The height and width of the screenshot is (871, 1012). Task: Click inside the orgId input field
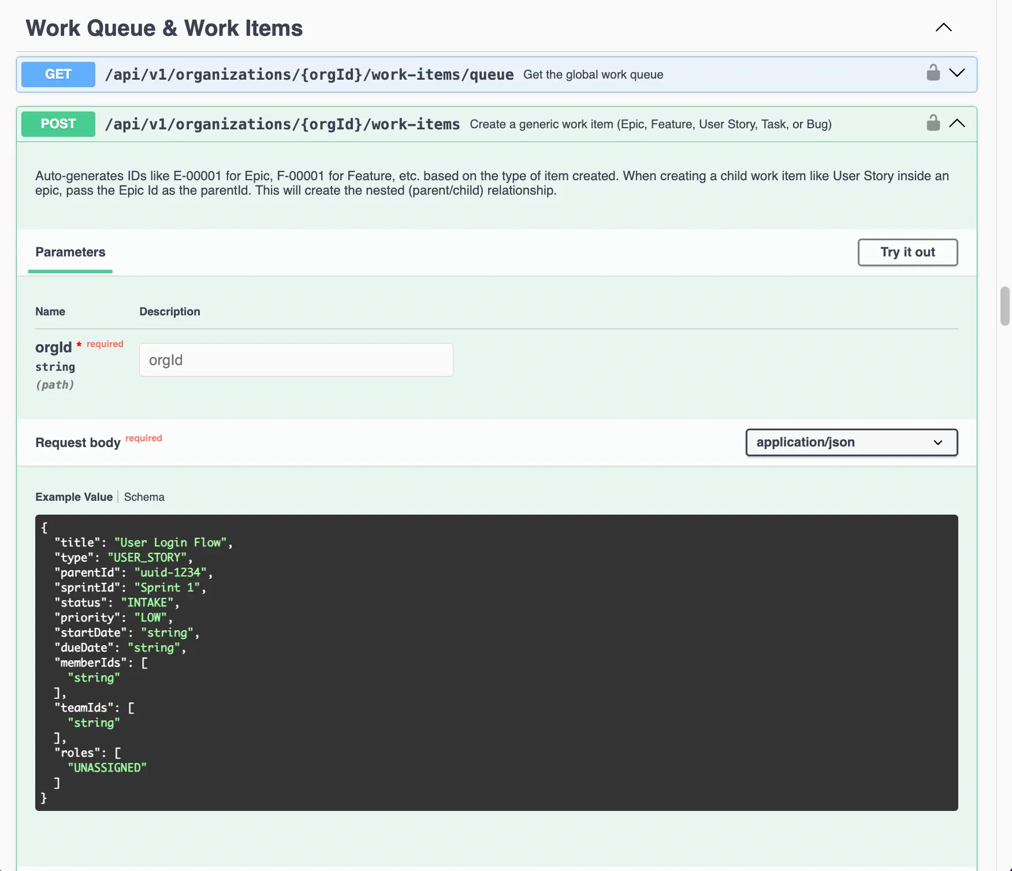296,359
